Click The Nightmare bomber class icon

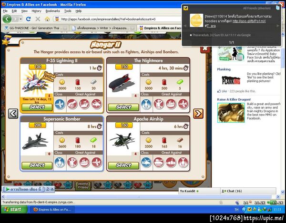point(146,104)
